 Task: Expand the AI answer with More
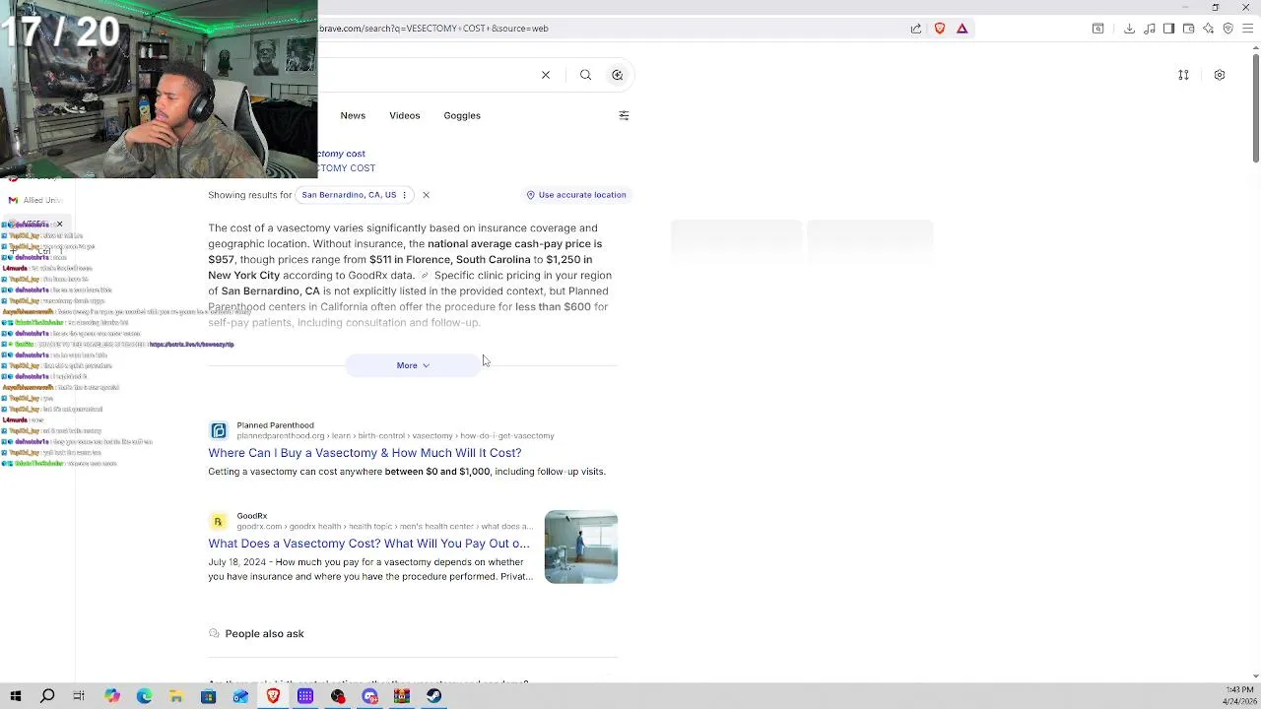point(413,365)
